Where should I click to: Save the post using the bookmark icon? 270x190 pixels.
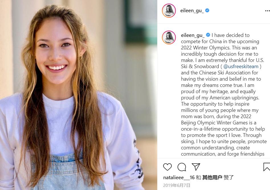267,167
